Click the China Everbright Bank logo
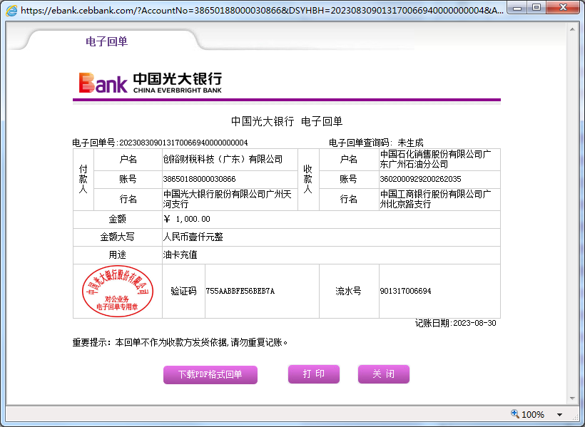Screen dimensions: 585x427 [151, 83]
